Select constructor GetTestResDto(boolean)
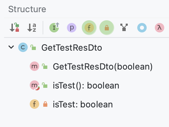The image size is (169, 127). 103,67
